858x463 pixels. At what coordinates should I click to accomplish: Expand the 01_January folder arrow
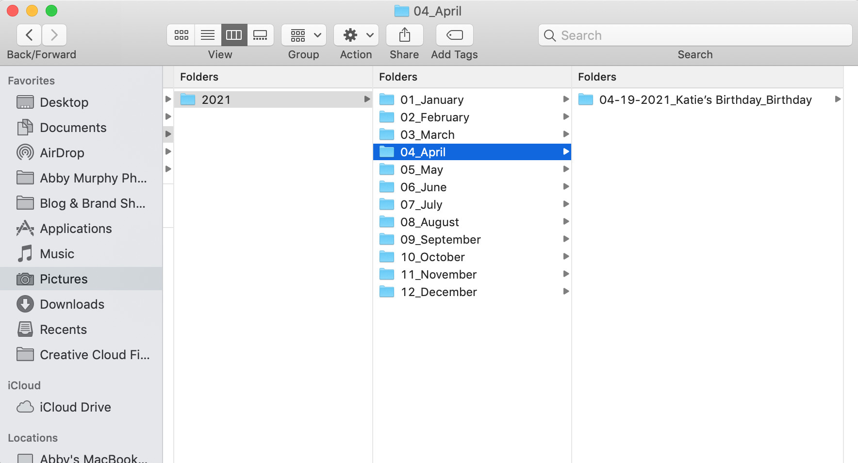566,99
